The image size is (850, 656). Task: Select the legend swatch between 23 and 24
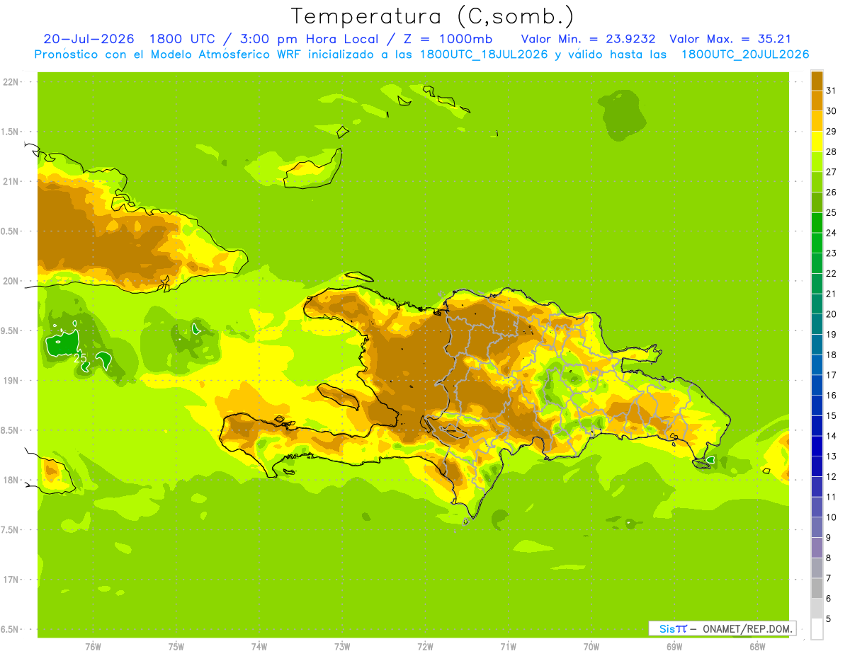817,243
